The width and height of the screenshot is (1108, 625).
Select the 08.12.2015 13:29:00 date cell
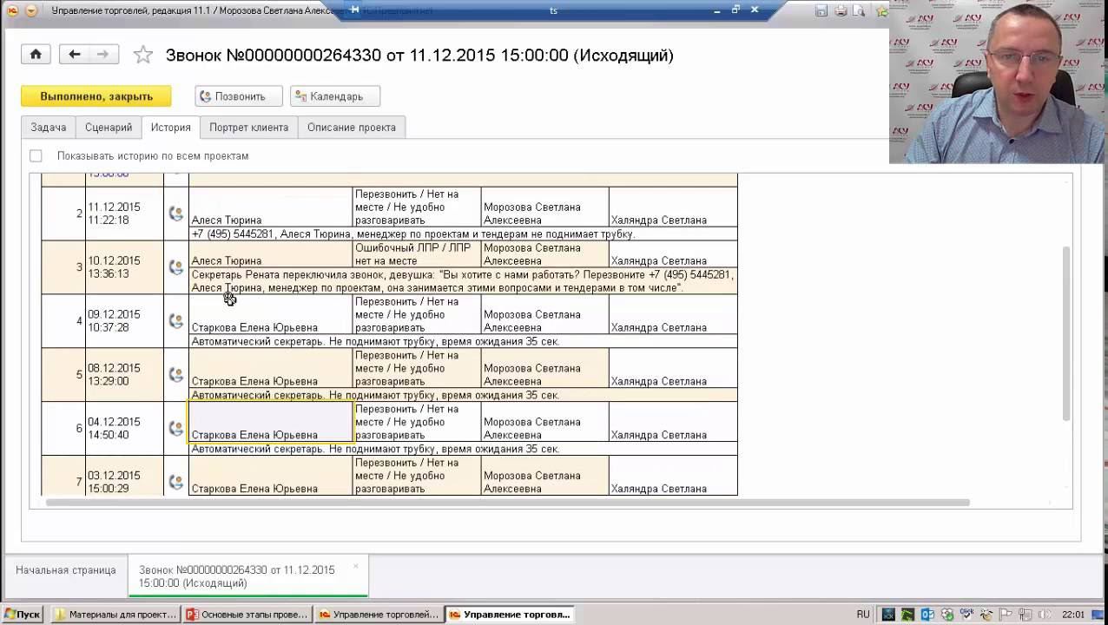(x=124, y=375)
